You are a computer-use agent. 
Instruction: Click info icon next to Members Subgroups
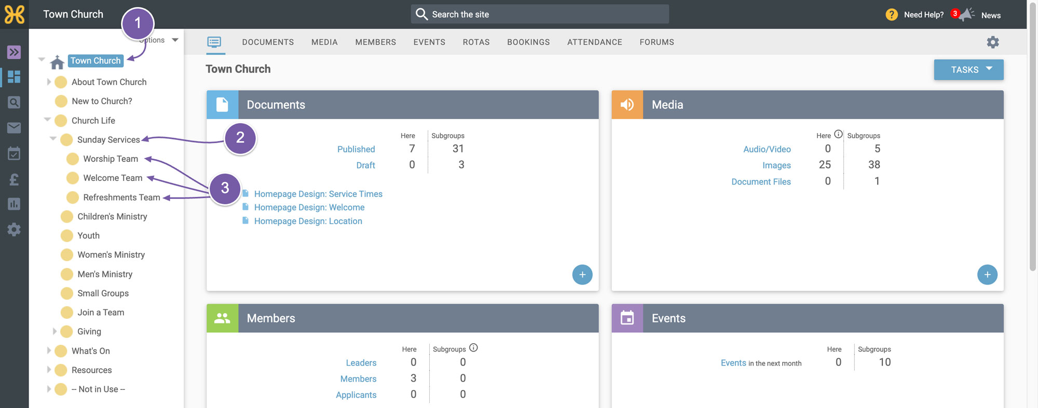click(x=473, y=348)
